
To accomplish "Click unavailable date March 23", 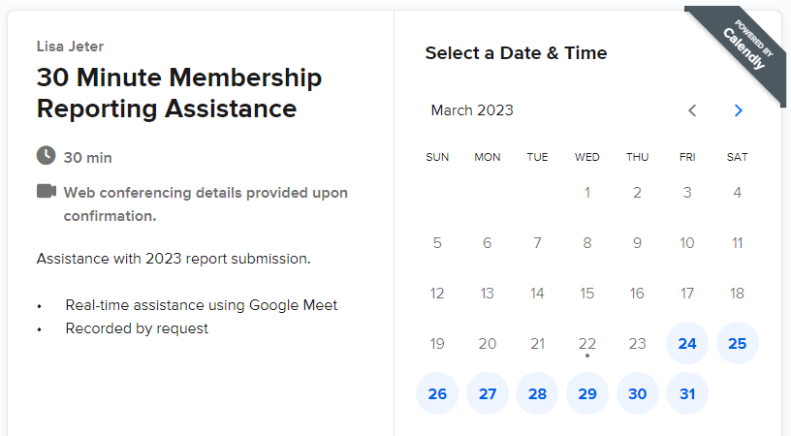I will coord(637,343).
